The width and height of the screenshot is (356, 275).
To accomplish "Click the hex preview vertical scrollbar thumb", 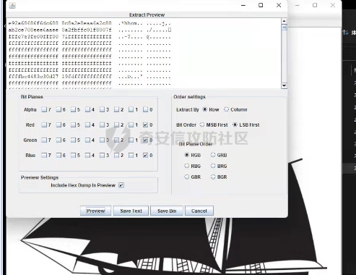I will pyautogui.click(x=284, y=27).
